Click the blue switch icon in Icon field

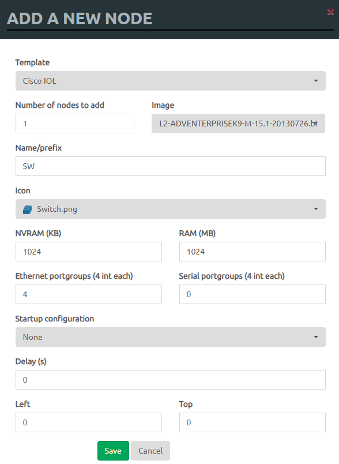tap(27, 209)
